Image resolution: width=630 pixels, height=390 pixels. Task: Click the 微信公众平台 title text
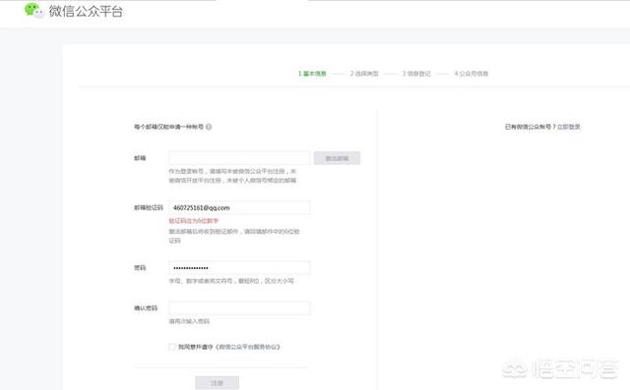tap(86, 11)
